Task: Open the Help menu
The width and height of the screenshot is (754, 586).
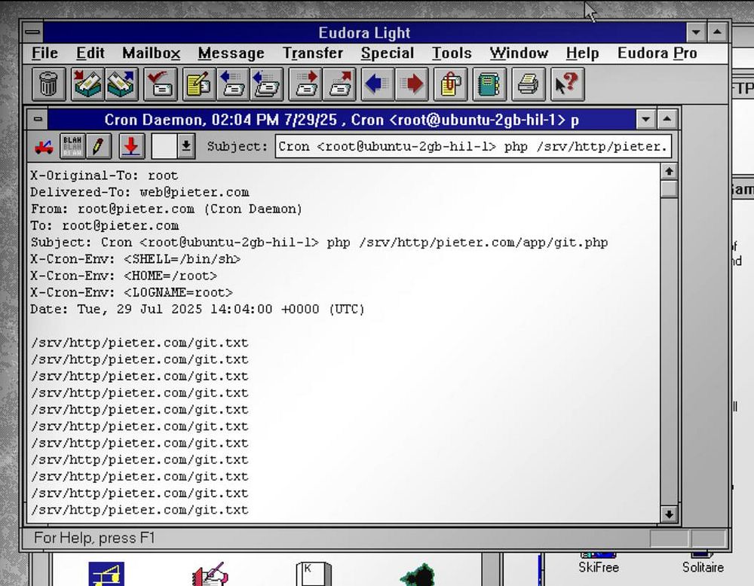Action: (x=582, y=53)
